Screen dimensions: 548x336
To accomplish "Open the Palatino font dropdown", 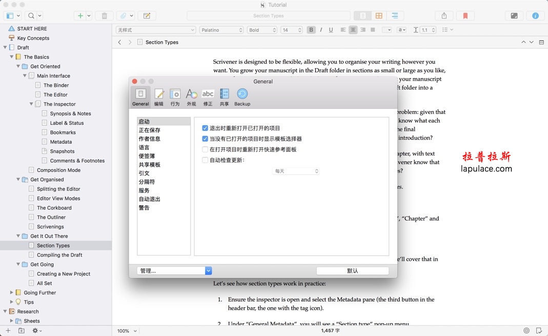I will coord(221,30).
